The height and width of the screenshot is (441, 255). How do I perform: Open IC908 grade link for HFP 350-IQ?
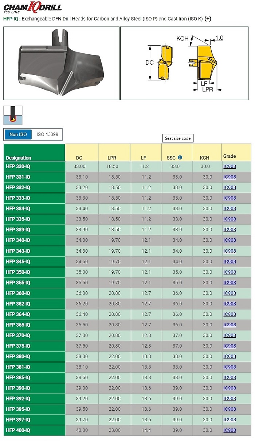(230, 272)
